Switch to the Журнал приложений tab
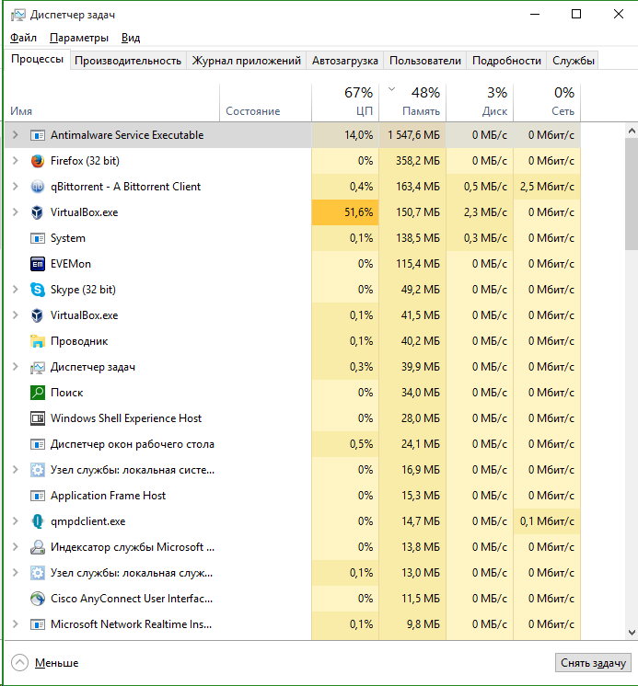The image size is (638, 686). 247,61
